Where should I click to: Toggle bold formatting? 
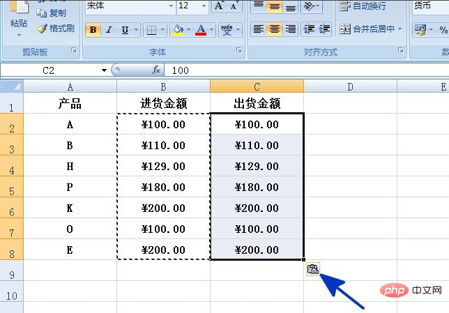93,30
